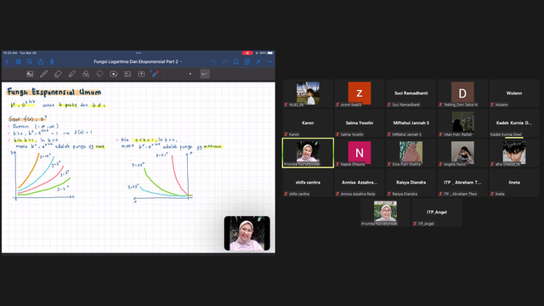Go back with the chevron arrow in GoodNotes

coord(8,62)
